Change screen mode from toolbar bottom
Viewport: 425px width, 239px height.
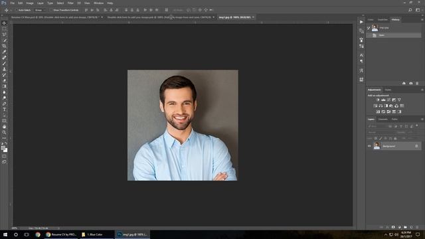(x=4, y=162)
